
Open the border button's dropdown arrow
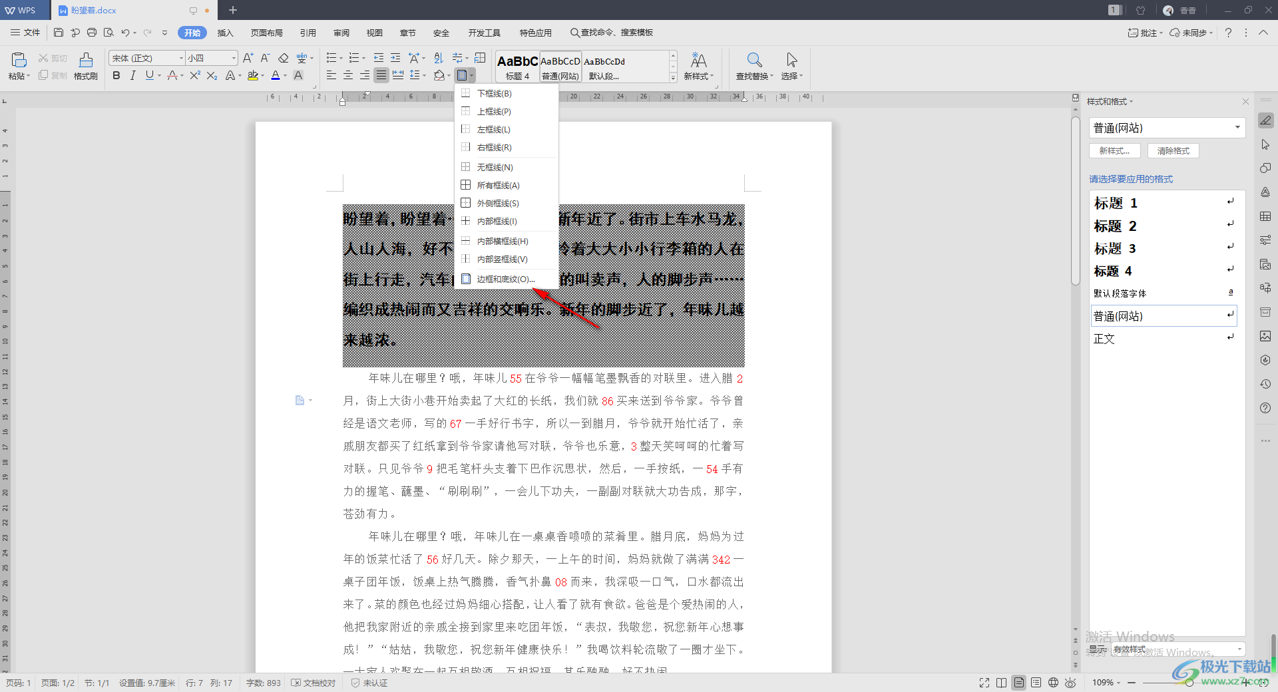472,75
